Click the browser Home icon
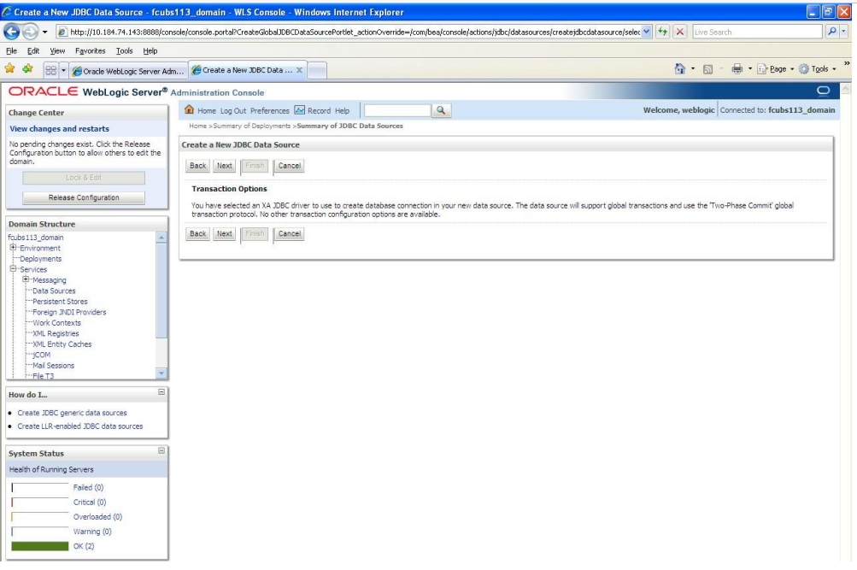857x570 pixels. (679, 69)
